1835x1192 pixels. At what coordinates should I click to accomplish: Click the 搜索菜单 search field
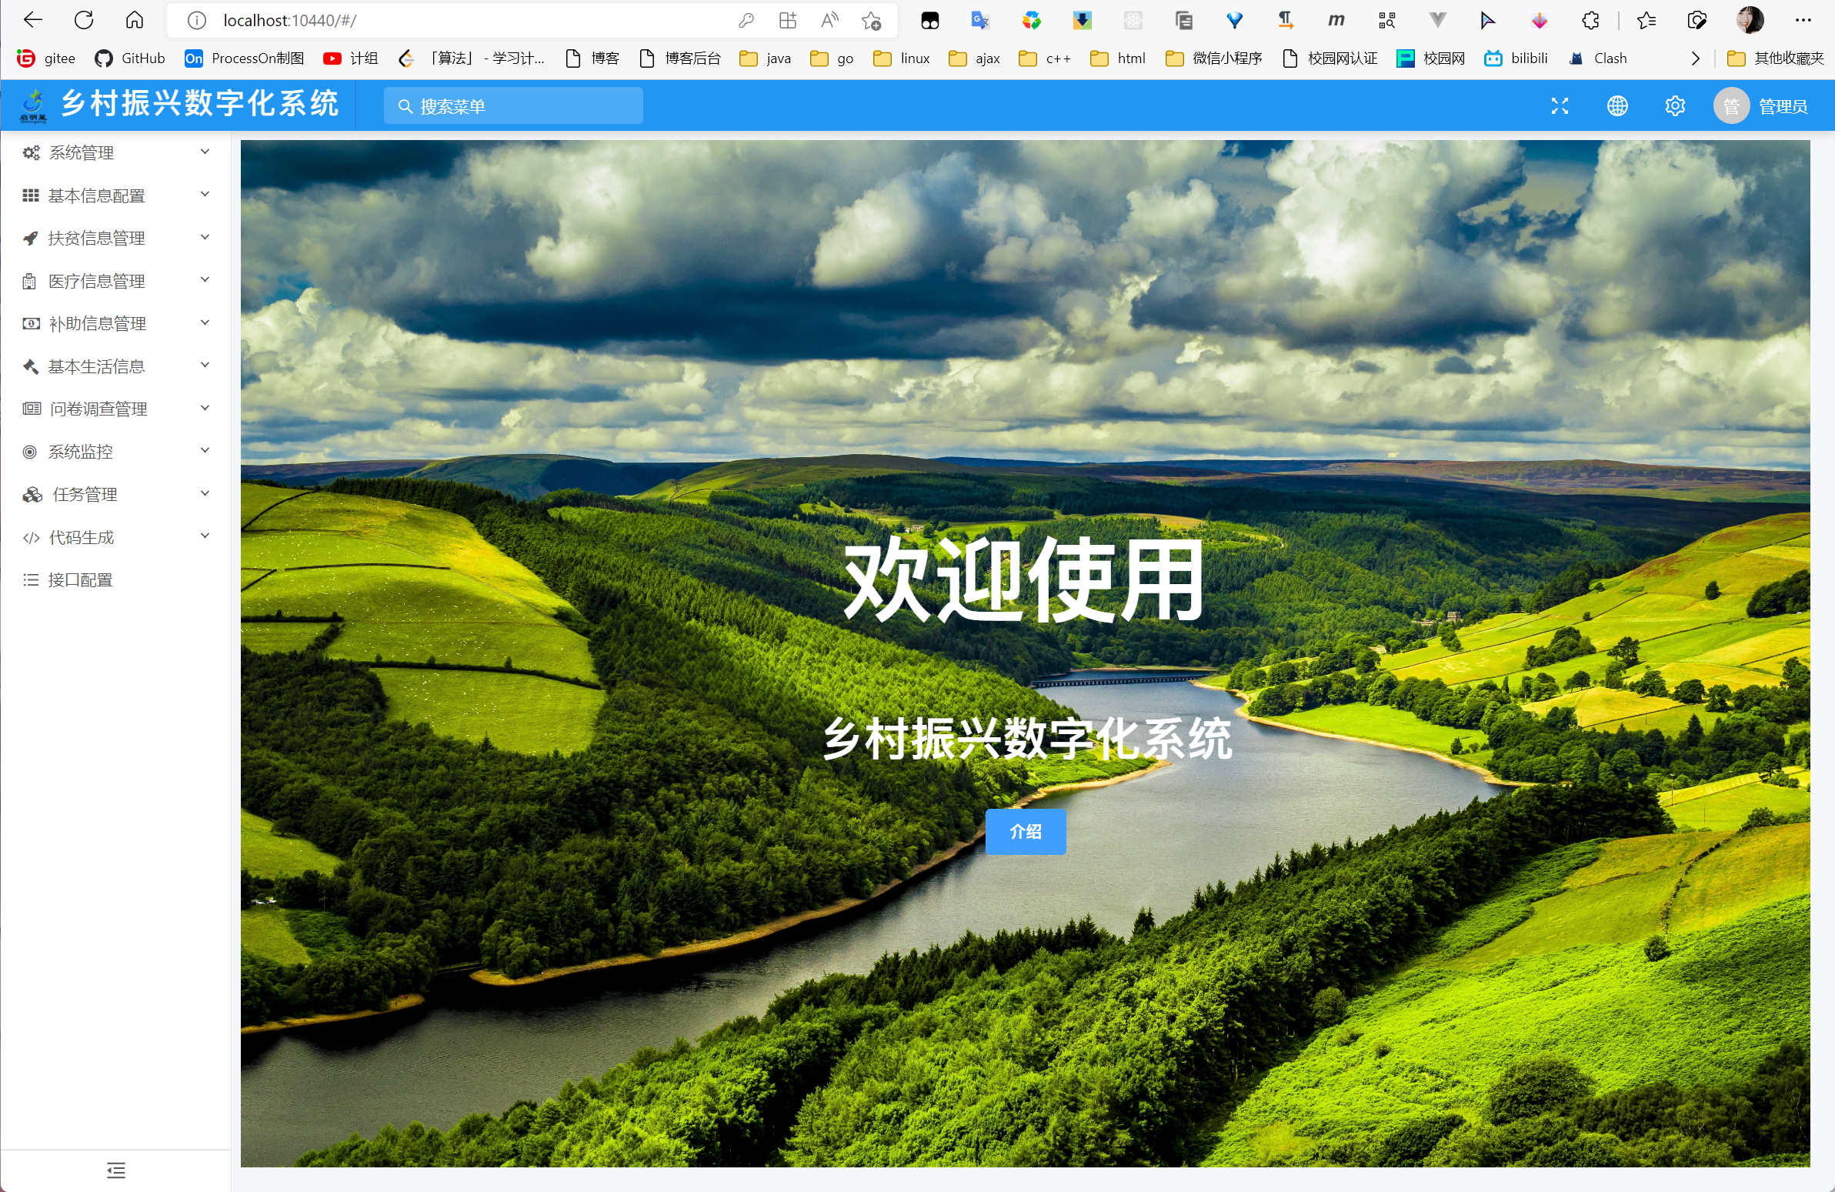pyautogui.click(x=513, y=105)
